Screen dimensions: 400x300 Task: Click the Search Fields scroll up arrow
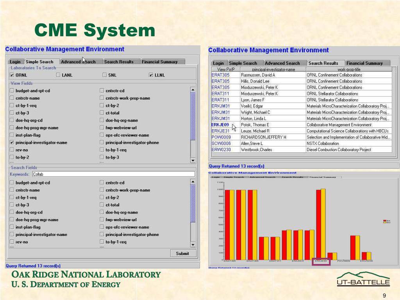point(193,182)
